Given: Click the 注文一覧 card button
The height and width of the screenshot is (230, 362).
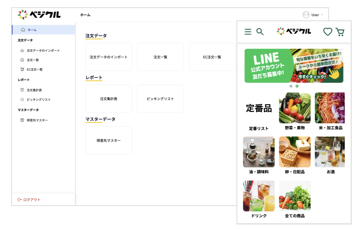Looking at the screenshot, I should (x=160, y=57).
